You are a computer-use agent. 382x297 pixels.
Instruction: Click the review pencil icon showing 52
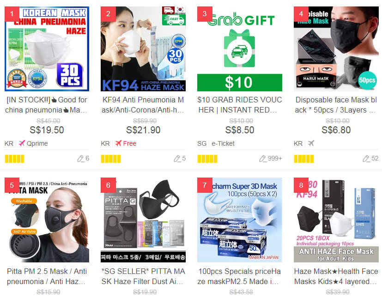[x=366, y=159]
